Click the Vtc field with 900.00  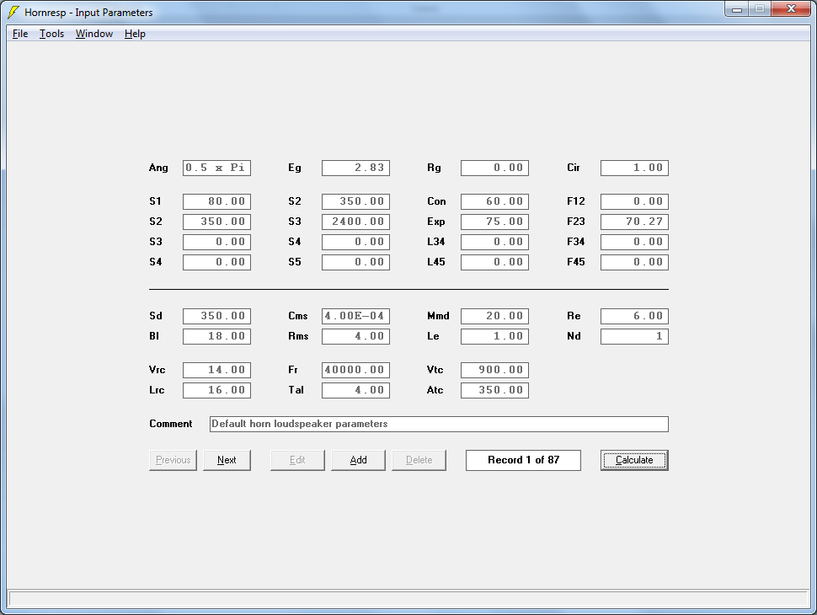(495, 370)
